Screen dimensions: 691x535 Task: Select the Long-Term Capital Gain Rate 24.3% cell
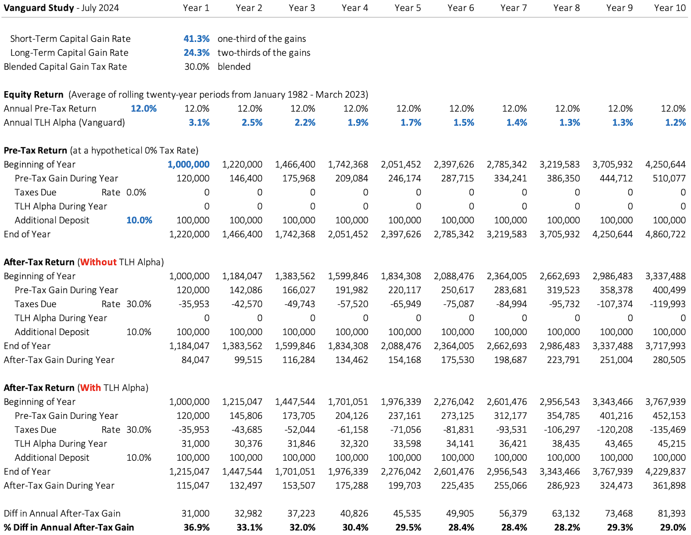click(x=196, y=53)
